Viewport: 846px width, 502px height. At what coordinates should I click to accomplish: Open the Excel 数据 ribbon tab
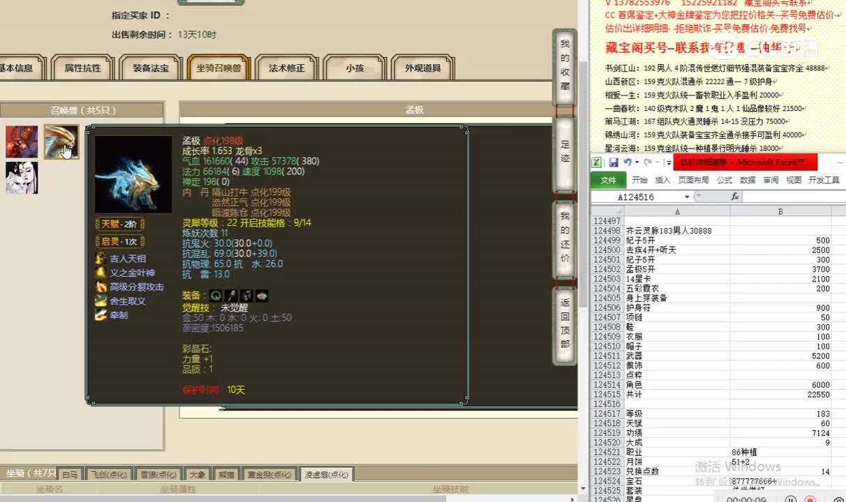[748, 180]
